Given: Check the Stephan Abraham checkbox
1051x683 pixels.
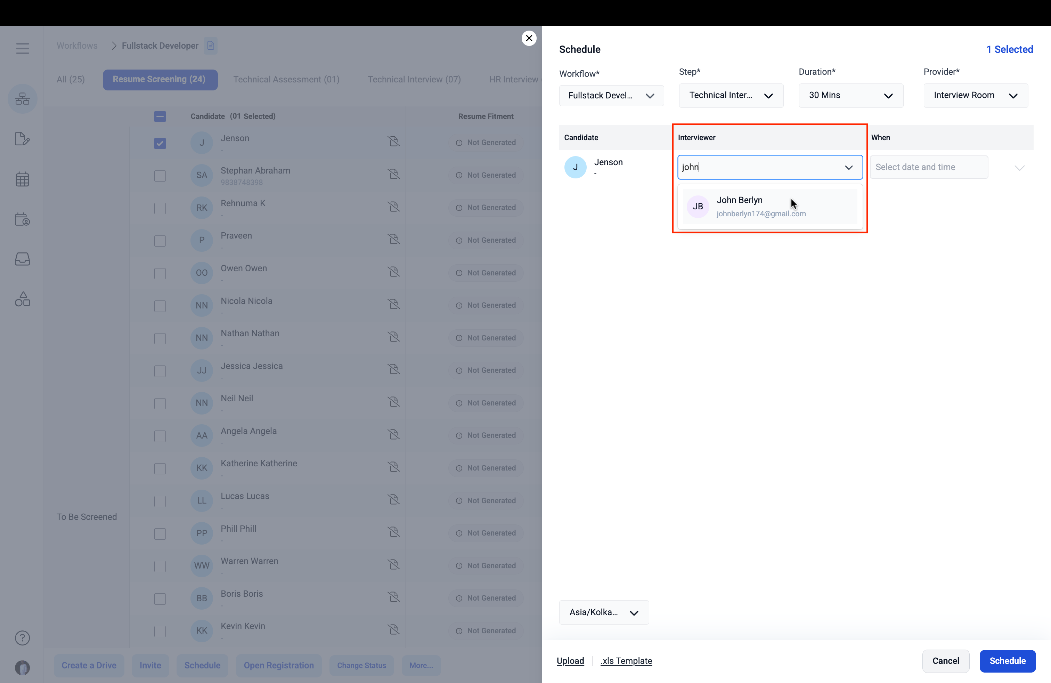Looking at the screenshot, I should pyautogui.click(x=160, y=176).
